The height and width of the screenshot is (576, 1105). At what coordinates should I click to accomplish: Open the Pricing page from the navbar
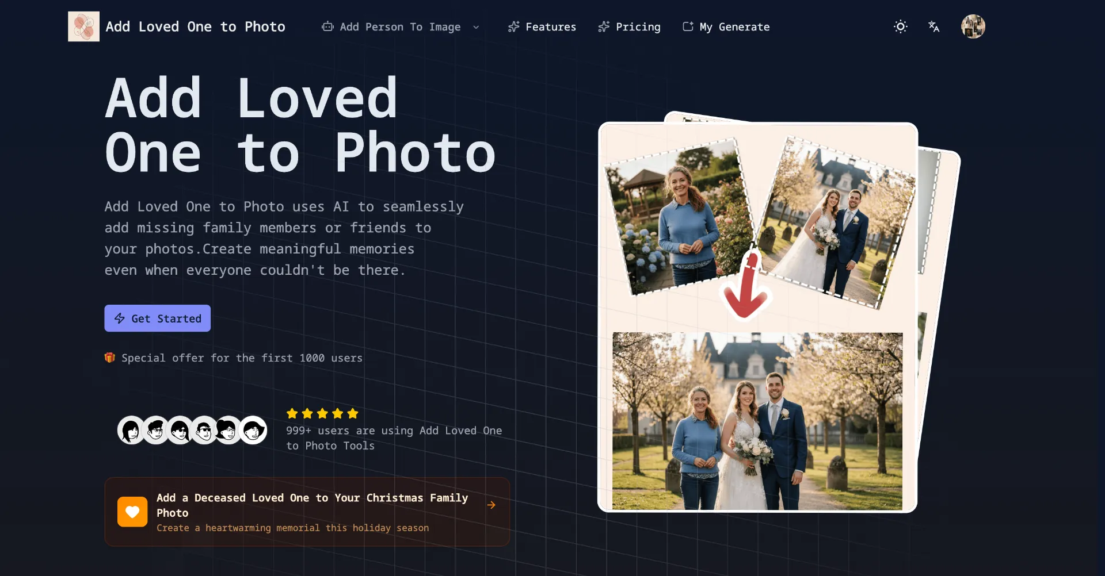pyautogui.click(x=638, y=26)
